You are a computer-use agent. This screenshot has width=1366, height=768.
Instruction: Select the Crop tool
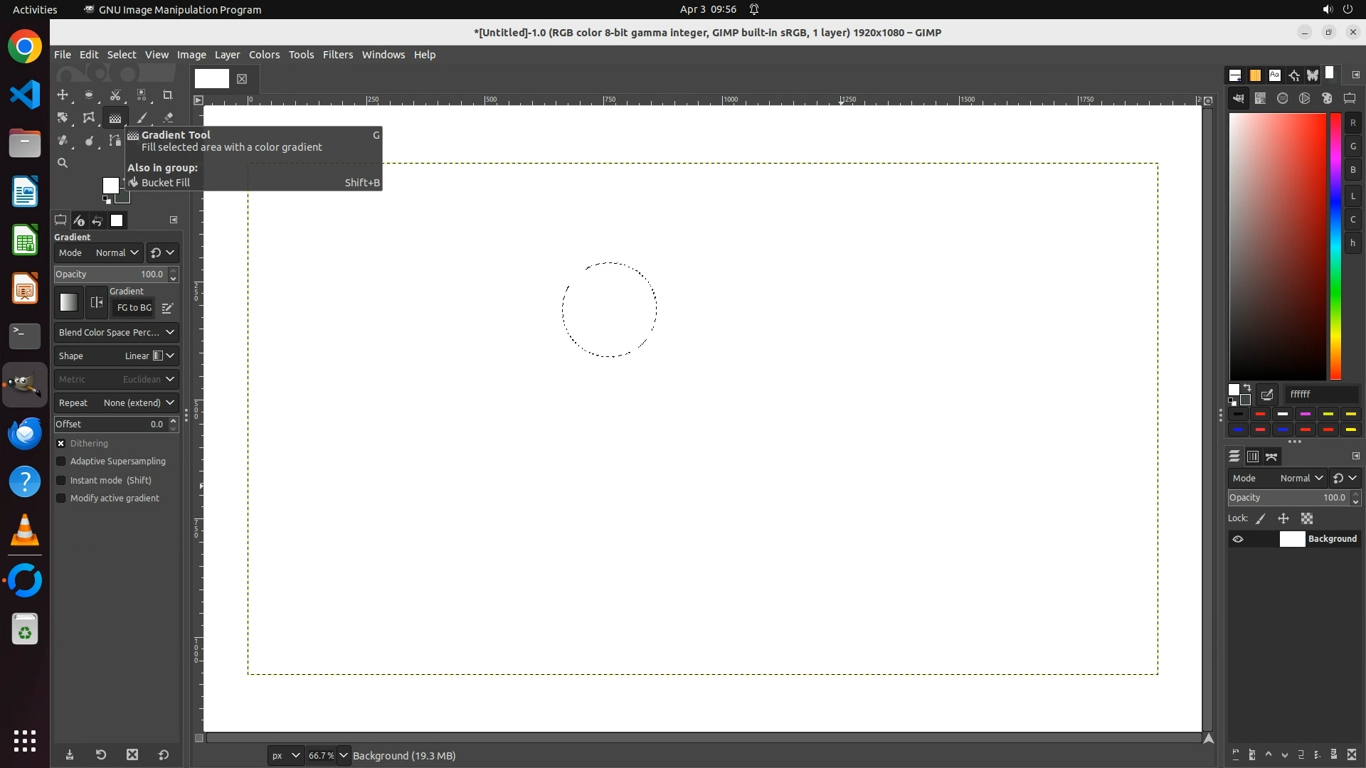(168, 95)
